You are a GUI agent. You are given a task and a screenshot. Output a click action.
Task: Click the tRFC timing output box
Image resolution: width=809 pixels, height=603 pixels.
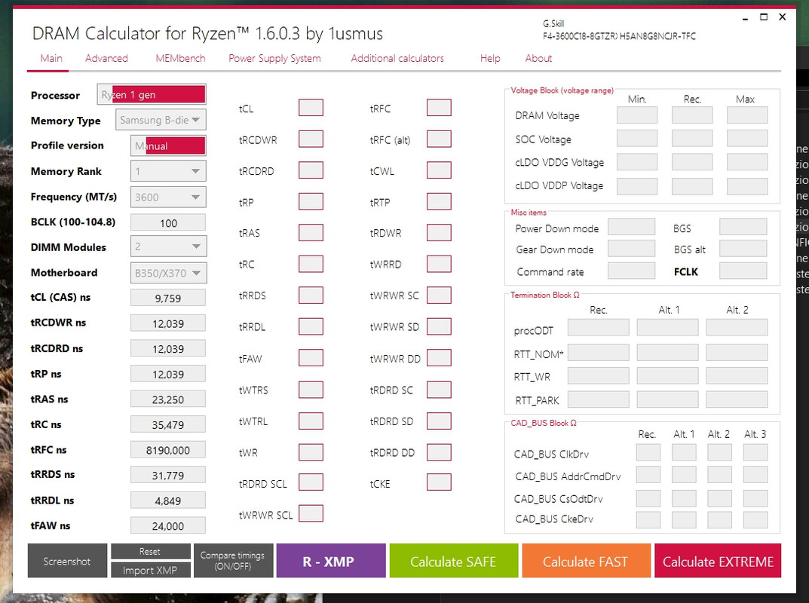coord(439,108)
